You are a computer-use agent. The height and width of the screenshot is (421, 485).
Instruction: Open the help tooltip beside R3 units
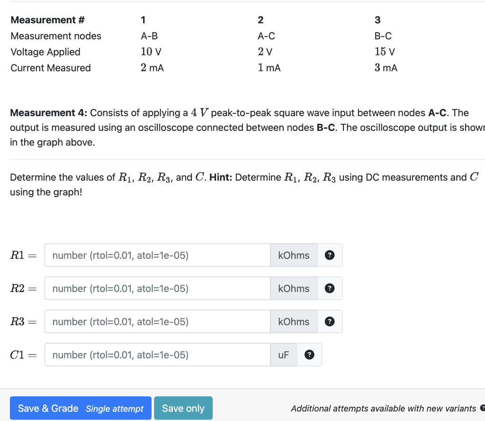[x=329, y=321]
